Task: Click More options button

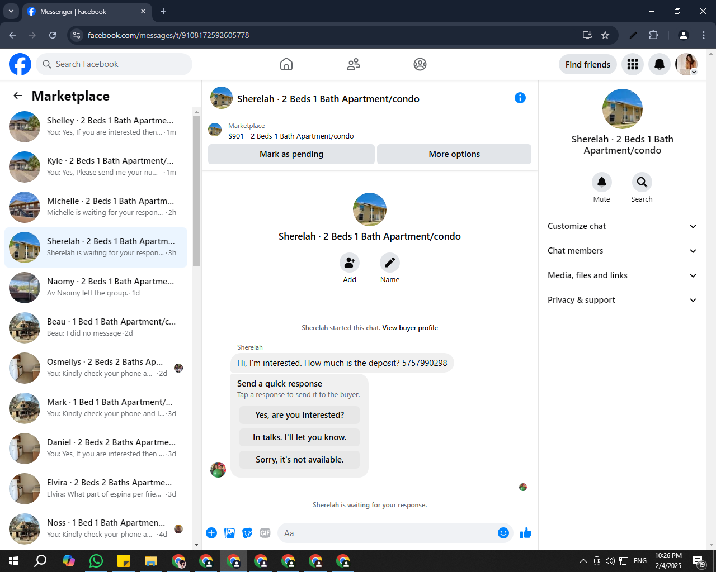Action: pos(454,154)
